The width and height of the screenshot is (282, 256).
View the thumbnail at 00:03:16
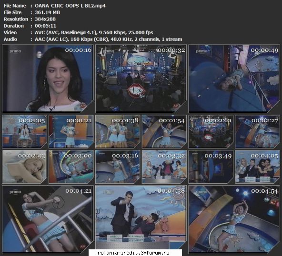click(118, 167)
